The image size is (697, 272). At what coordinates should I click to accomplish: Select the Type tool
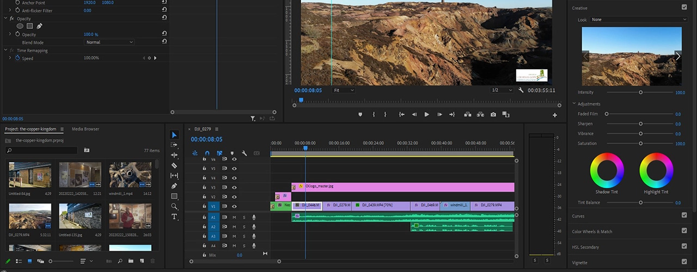click(x=174, y=217)
